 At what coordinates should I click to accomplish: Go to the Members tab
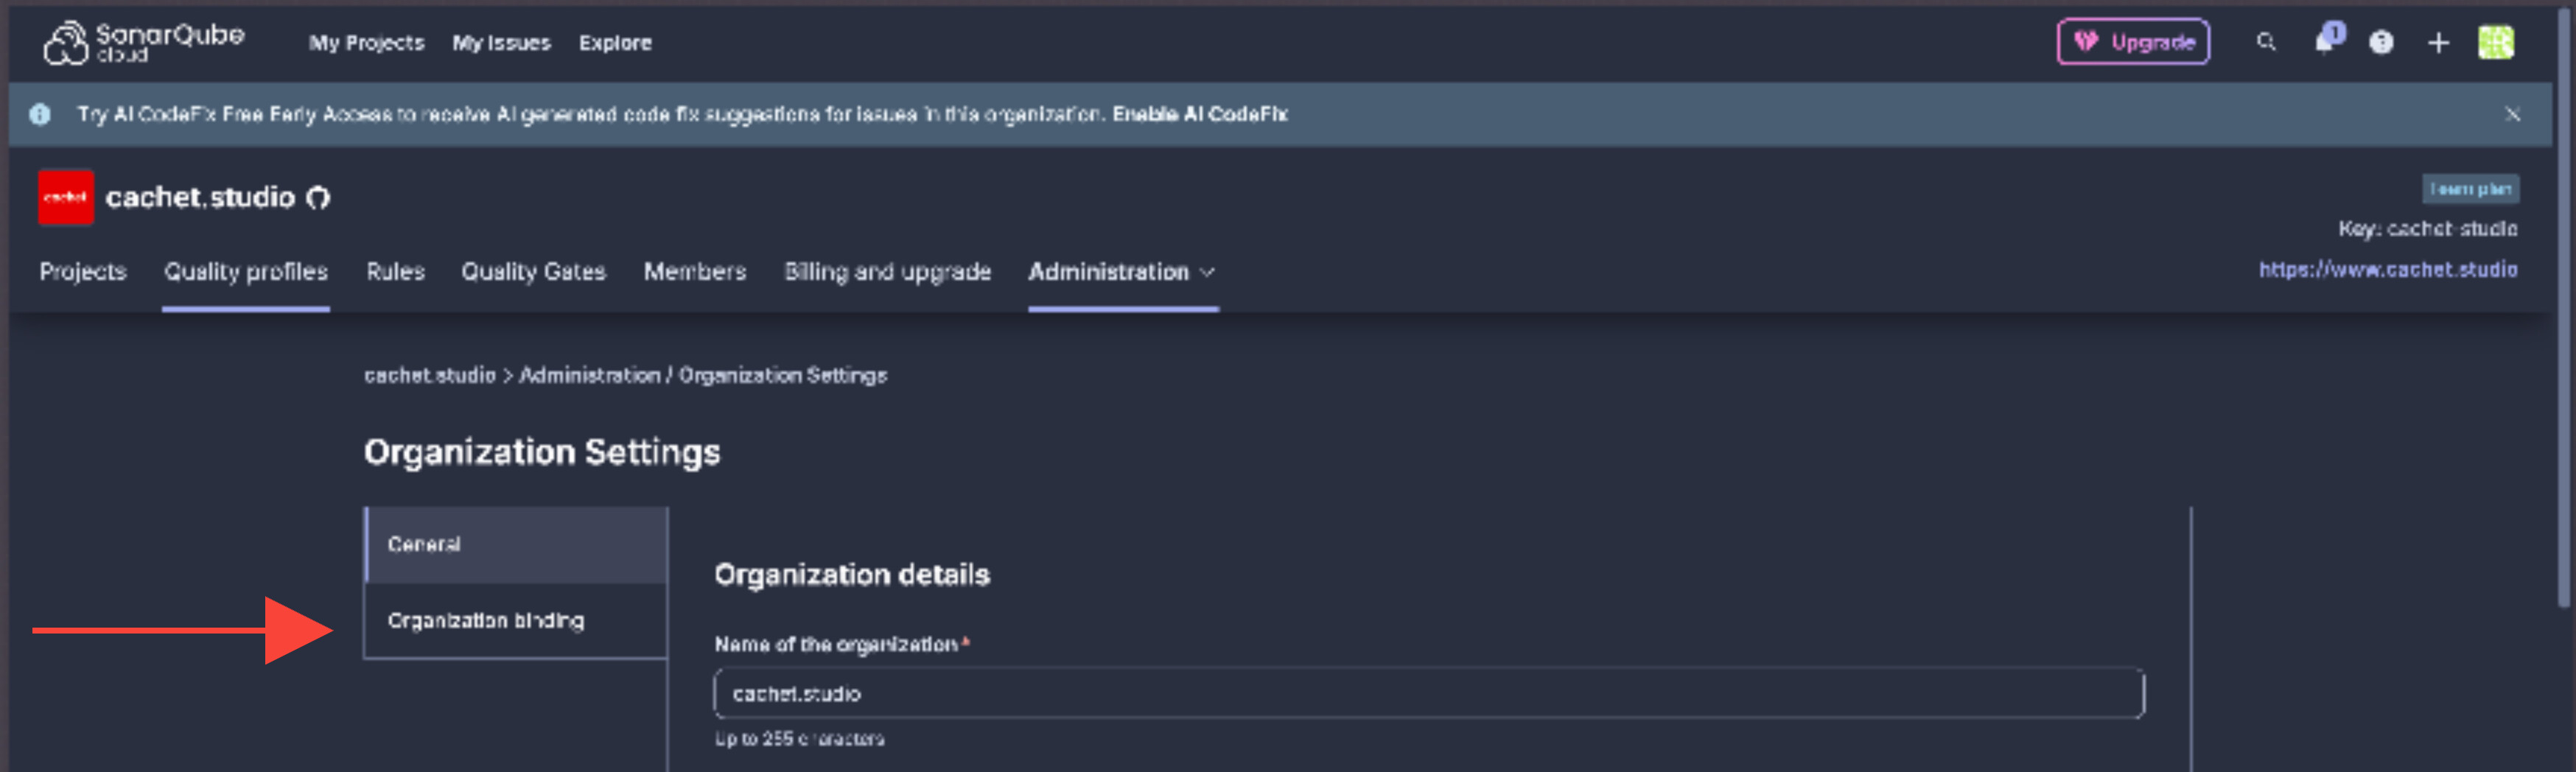695,272
